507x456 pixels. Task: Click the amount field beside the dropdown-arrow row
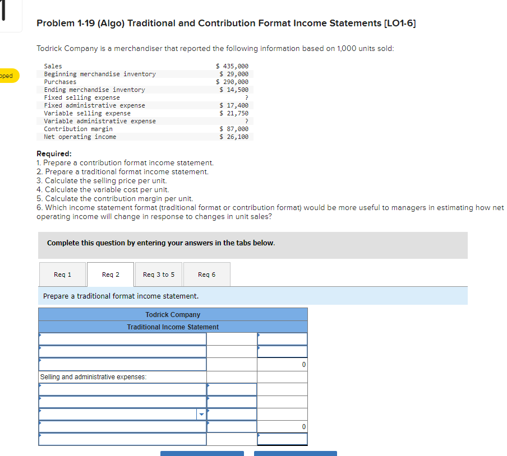[232, 415]
